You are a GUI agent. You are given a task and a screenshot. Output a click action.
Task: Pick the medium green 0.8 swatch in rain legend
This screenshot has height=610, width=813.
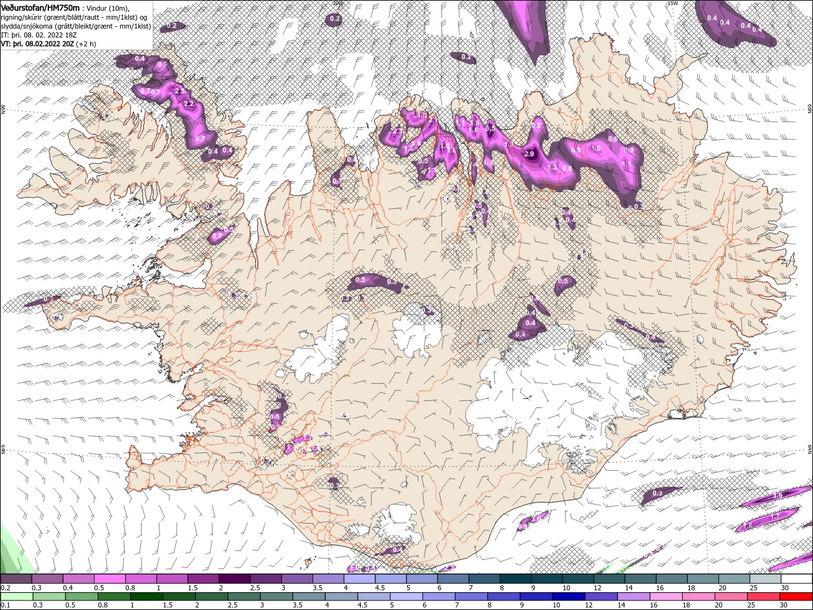point(114,596)
